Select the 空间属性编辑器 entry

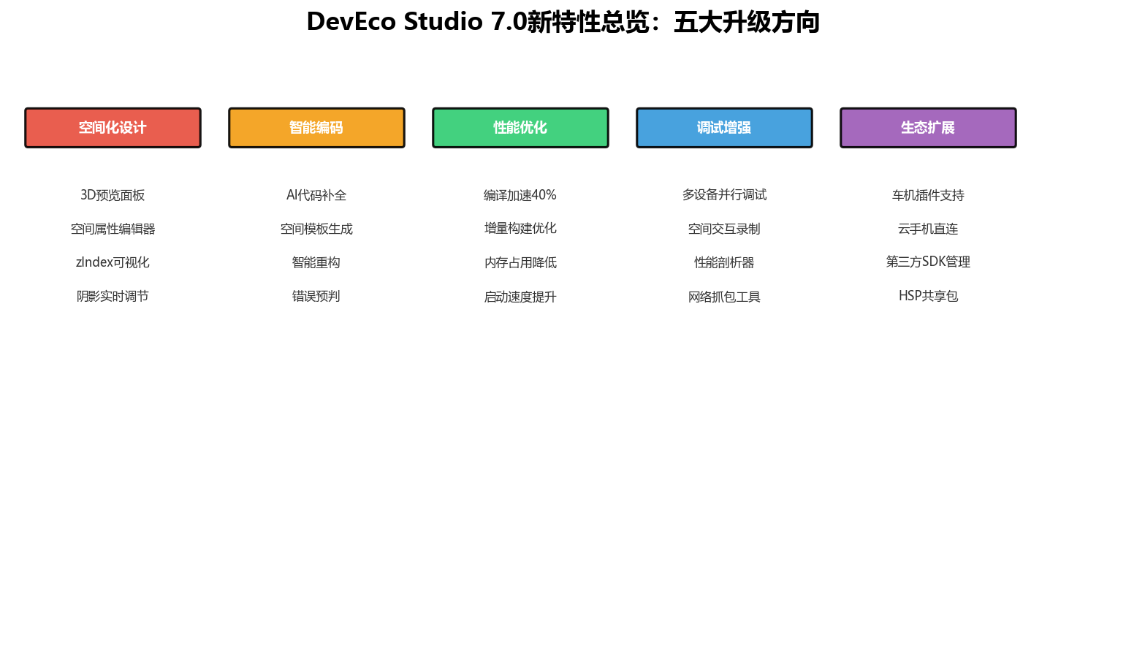(x=113, y=229)
